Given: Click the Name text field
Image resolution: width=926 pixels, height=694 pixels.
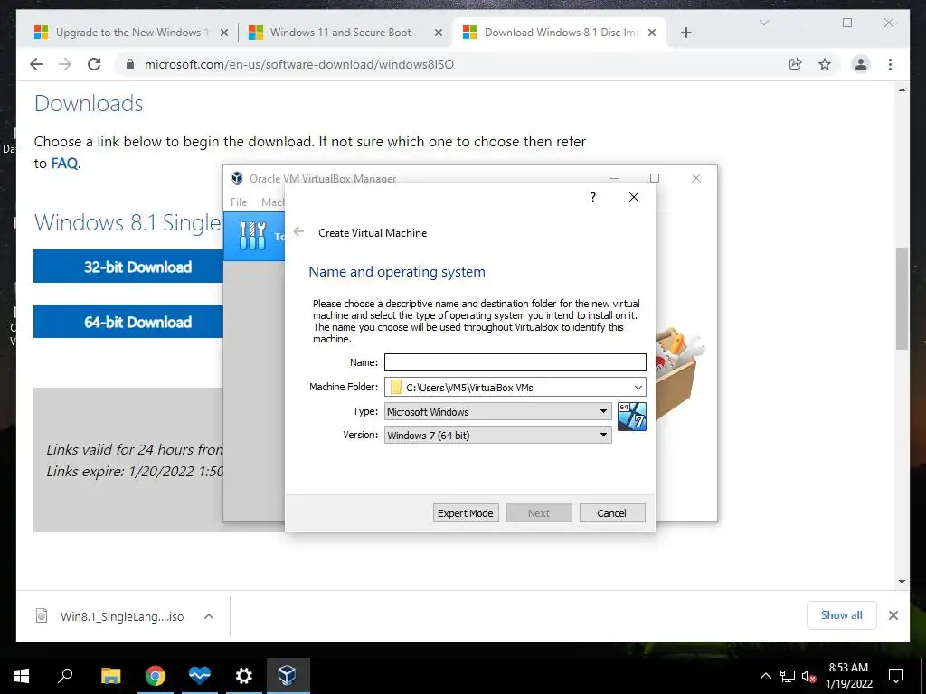Looking at the screenshot, I should [x=515, y=362].
